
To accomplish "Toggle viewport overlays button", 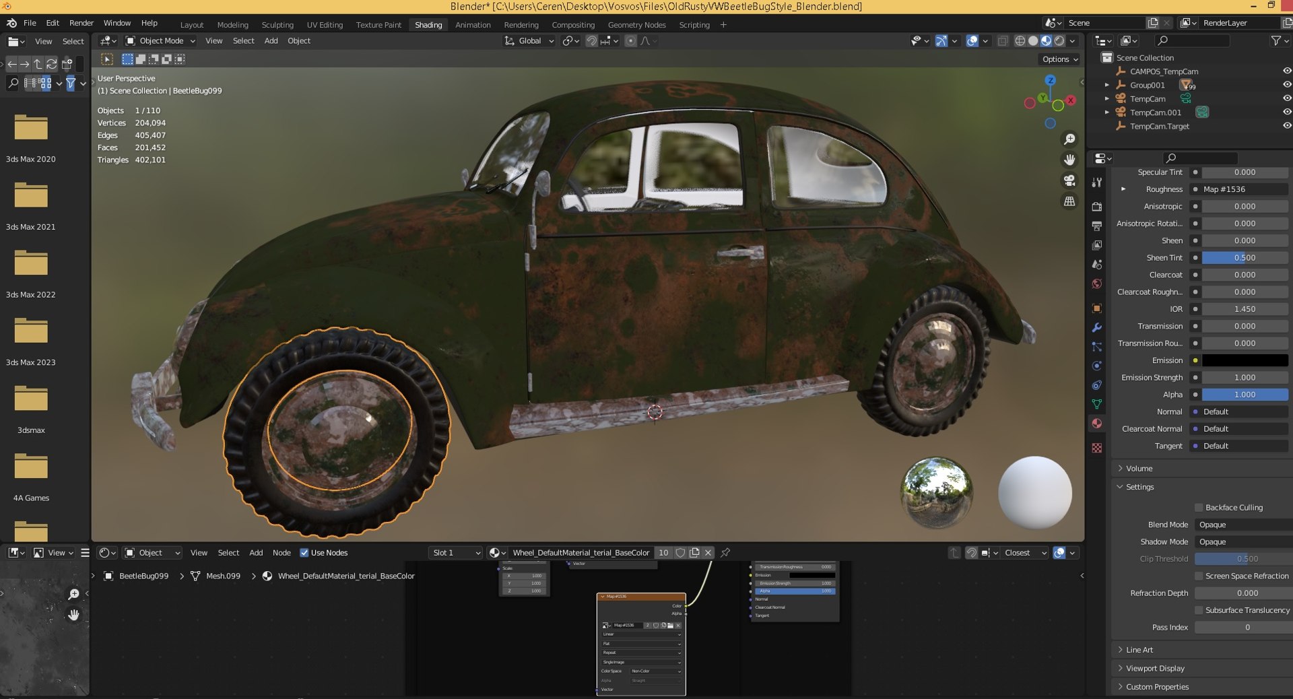I will tap(972, 41).
